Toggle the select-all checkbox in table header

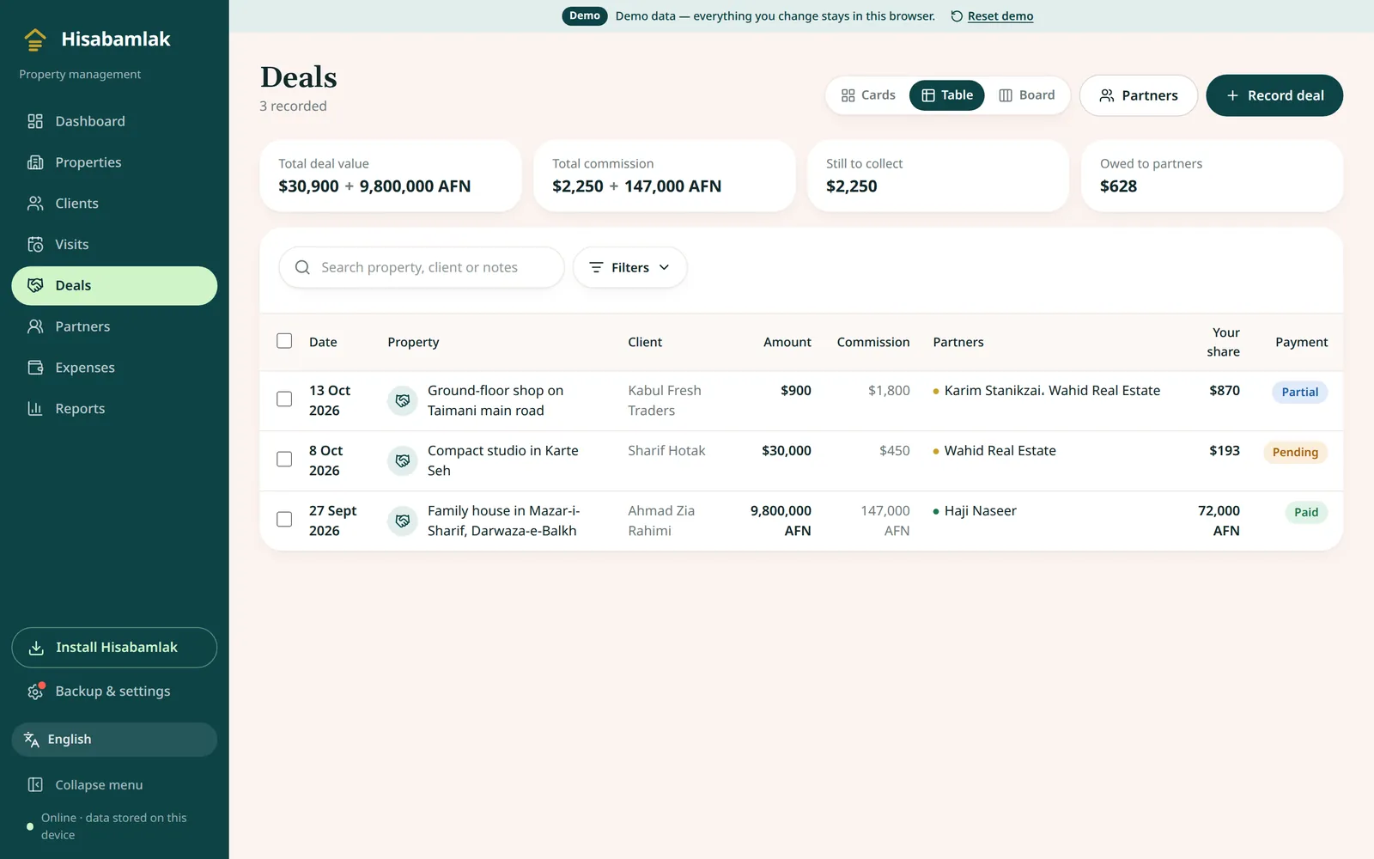click(x=284, y=341)
